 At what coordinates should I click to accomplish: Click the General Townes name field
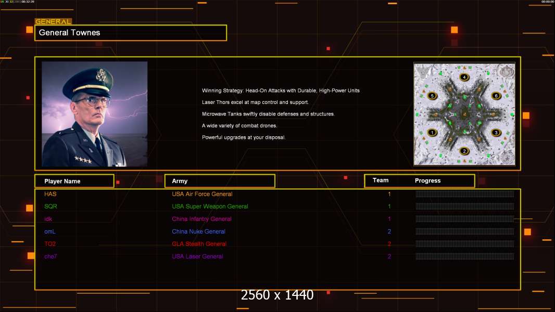[x=131, y=33]
